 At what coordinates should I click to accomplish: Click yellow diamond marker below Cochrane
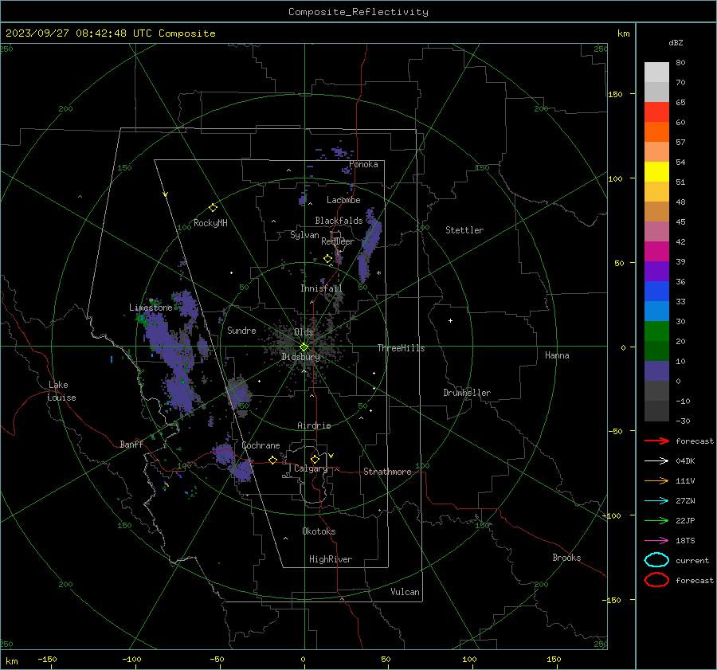tap(272, 460)
